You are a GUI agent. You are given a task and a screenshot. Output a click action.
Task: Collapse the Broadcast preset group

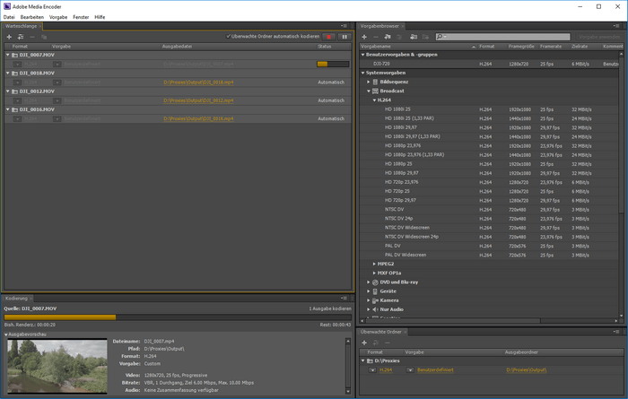tap(369, 91)
